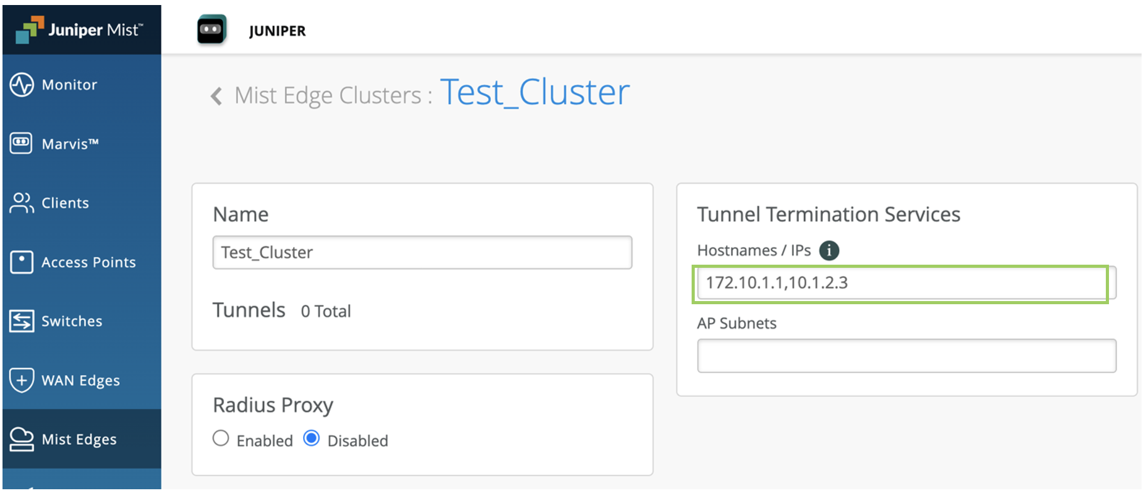Click the Test_Cluster page title
The height and width of the screenshot is (493, 1146).
[535, 92]
